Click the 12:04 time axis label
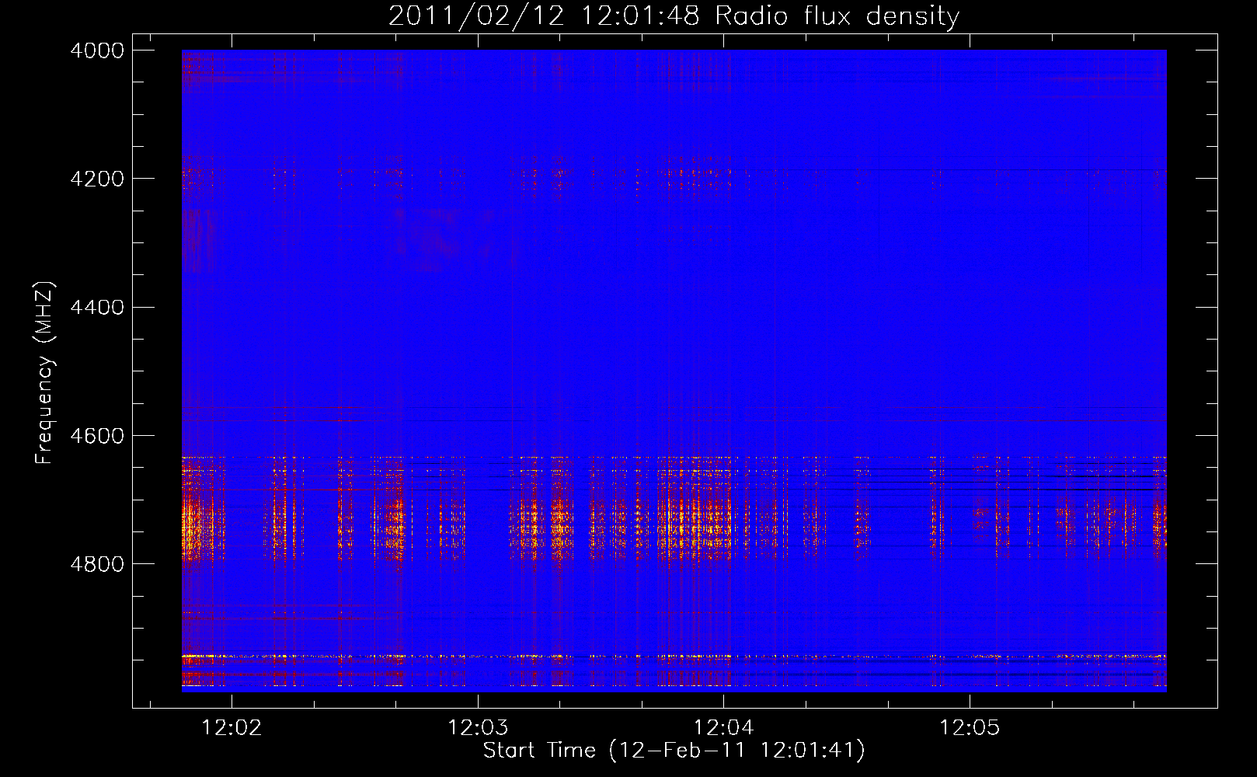 [723, 728]
